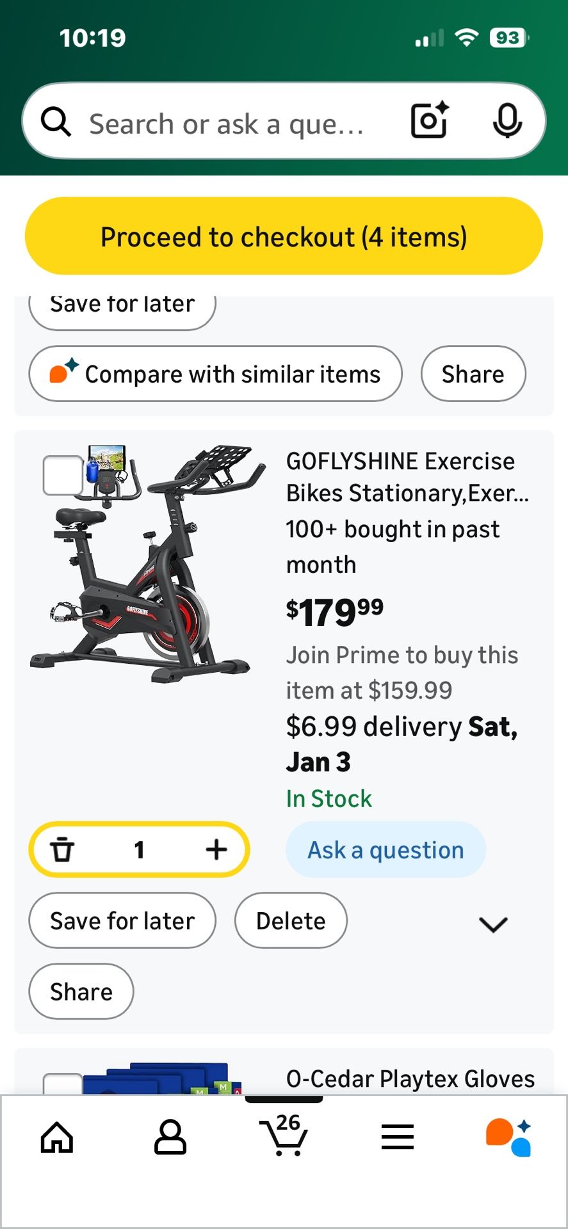Proceed to checkout with 4 items

pos(284,236)
